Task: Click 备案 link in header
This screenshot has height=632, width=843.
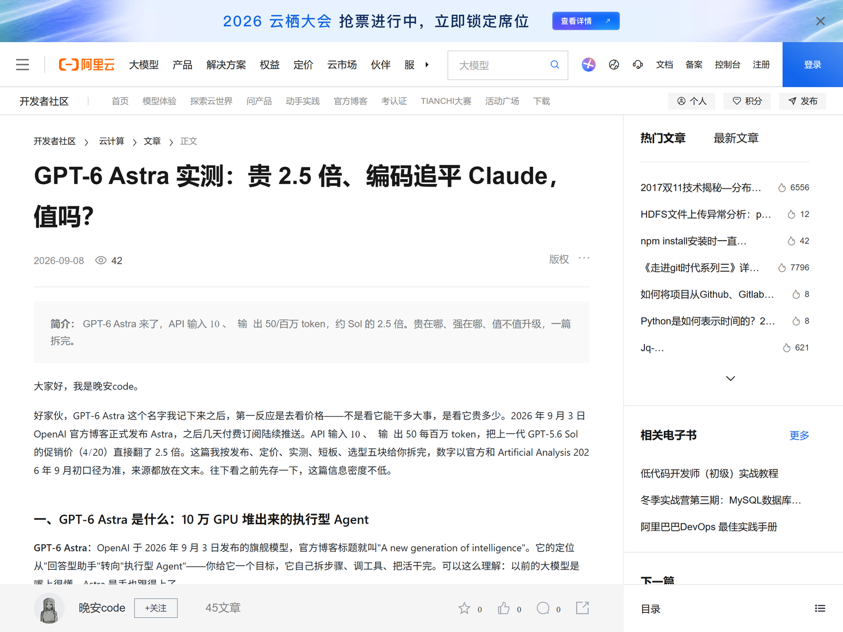Action: [694, 65]
